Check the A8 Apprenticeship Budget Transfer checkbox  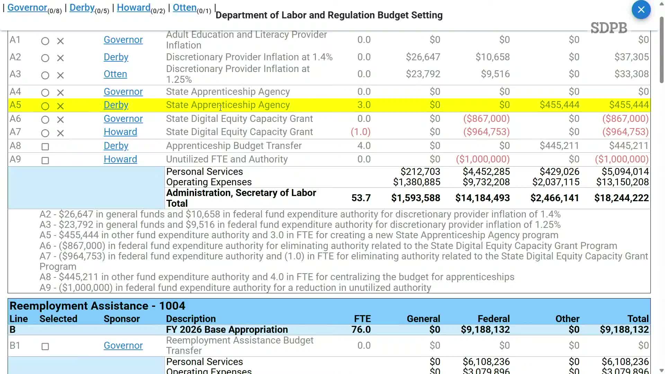[x=45, y=147]
